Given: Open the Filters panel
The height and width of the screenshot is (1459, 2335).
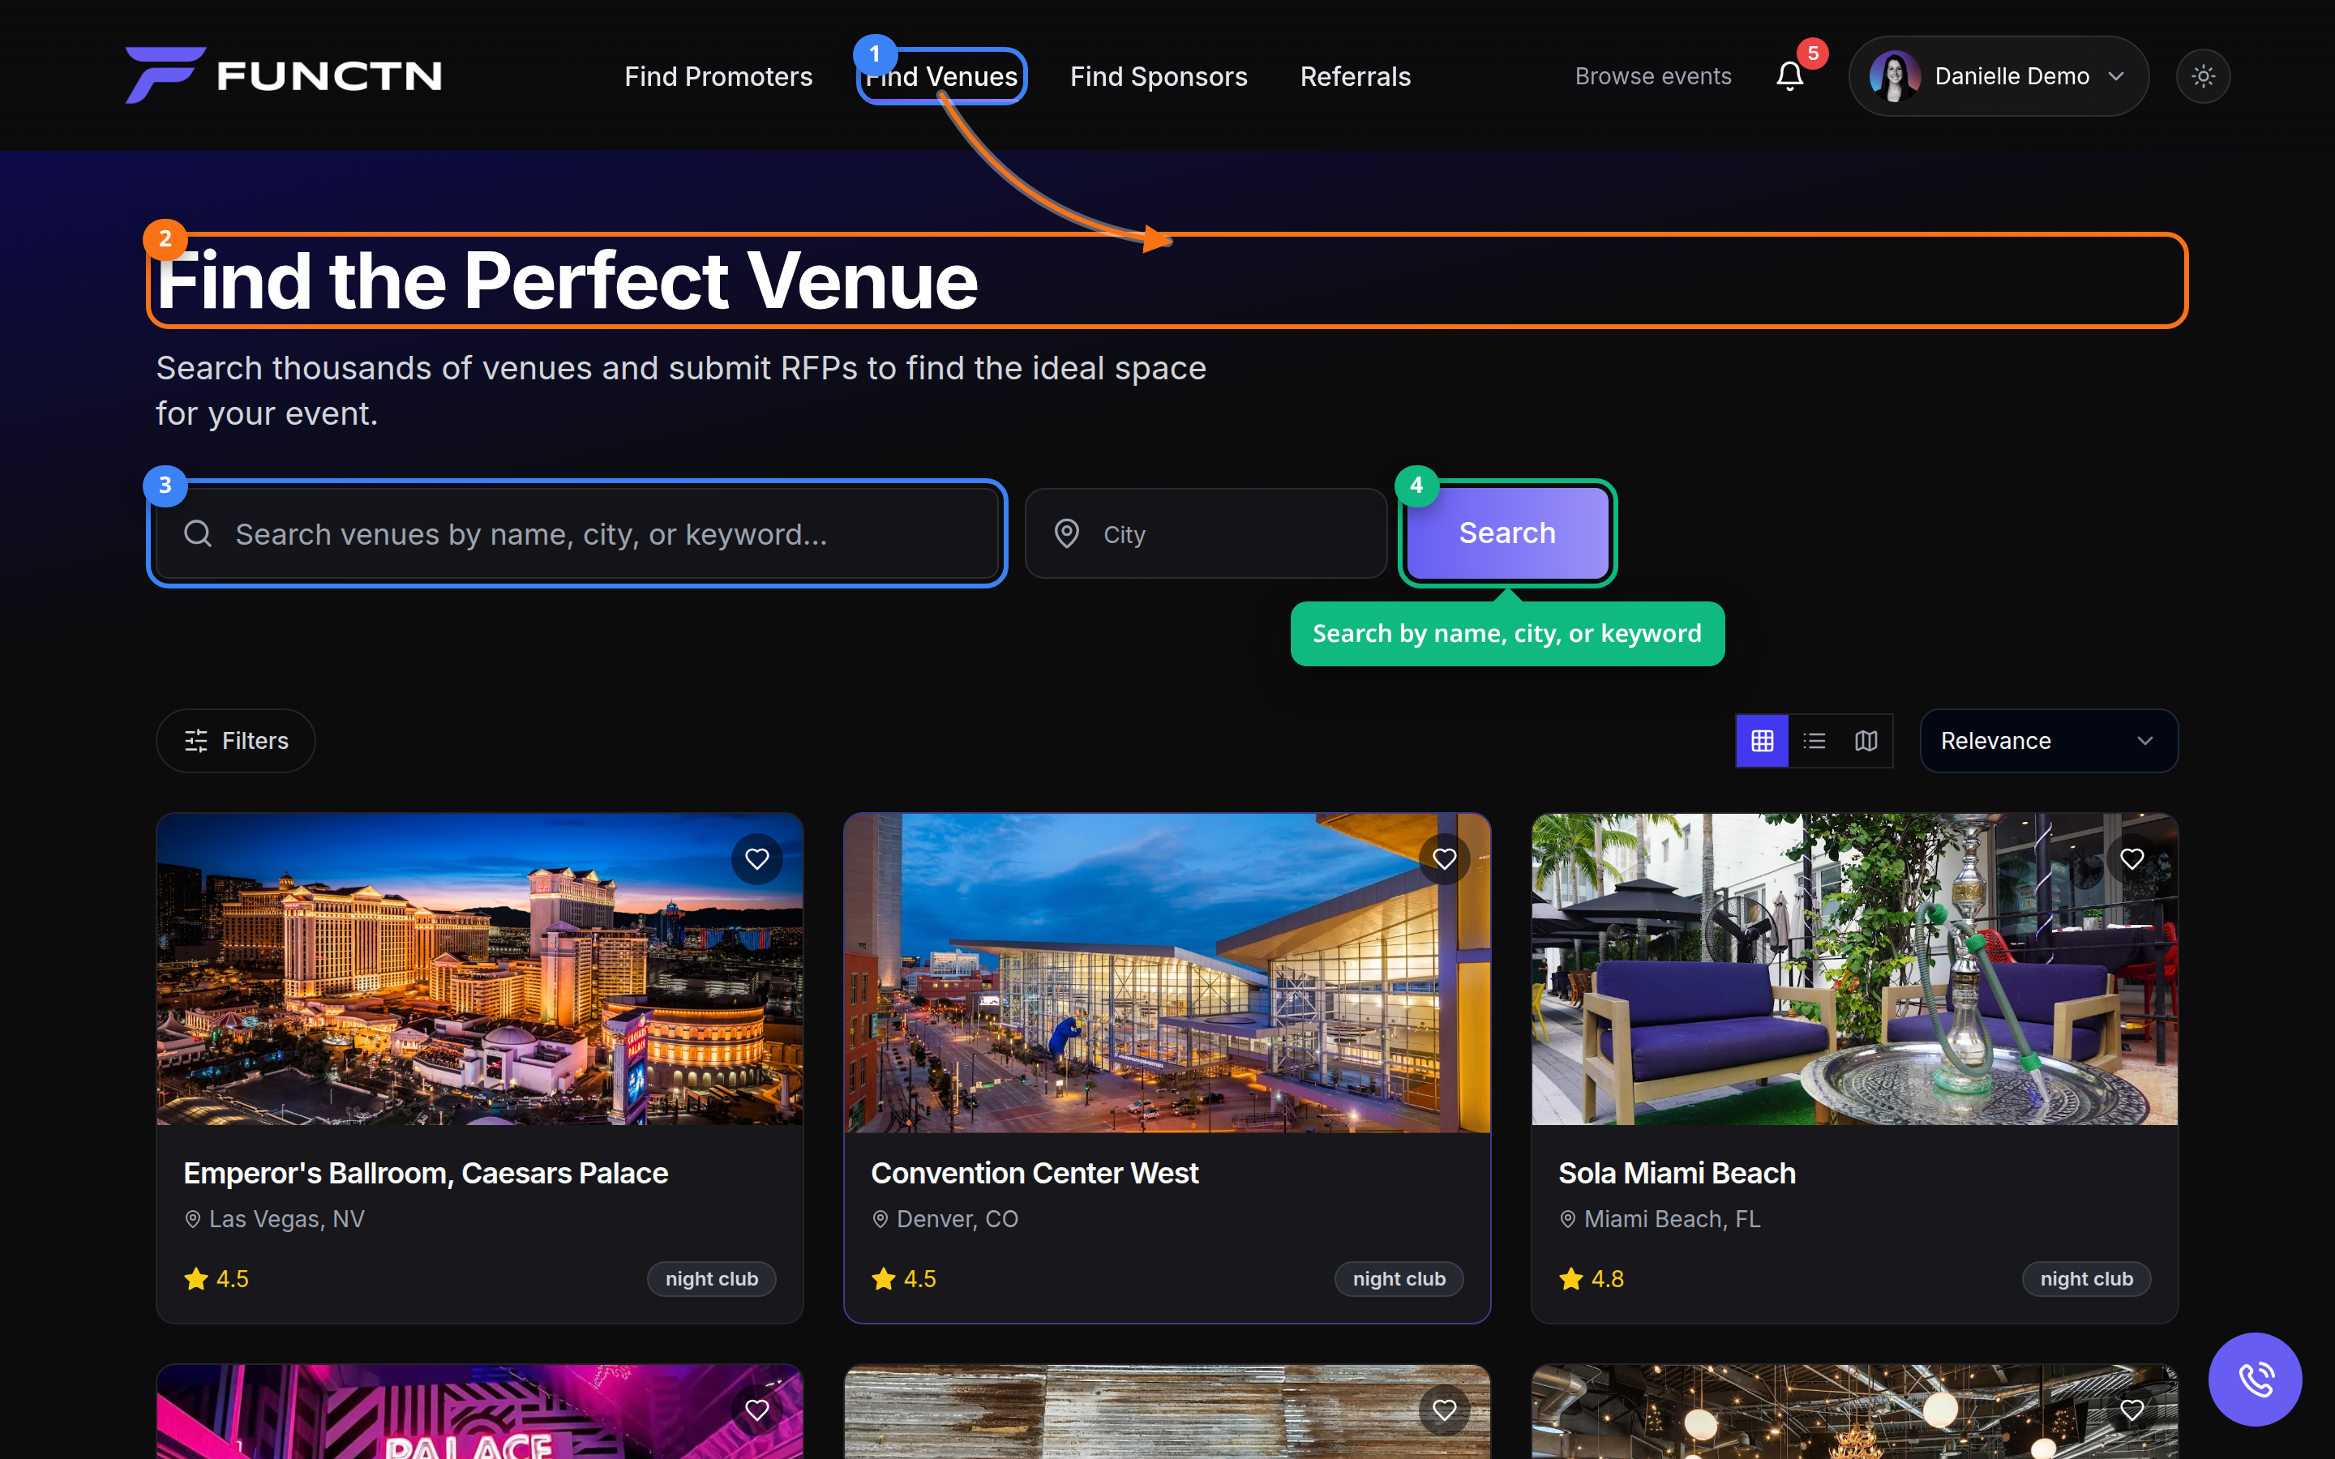Looking at the screenshot, I should click(235, 740).
